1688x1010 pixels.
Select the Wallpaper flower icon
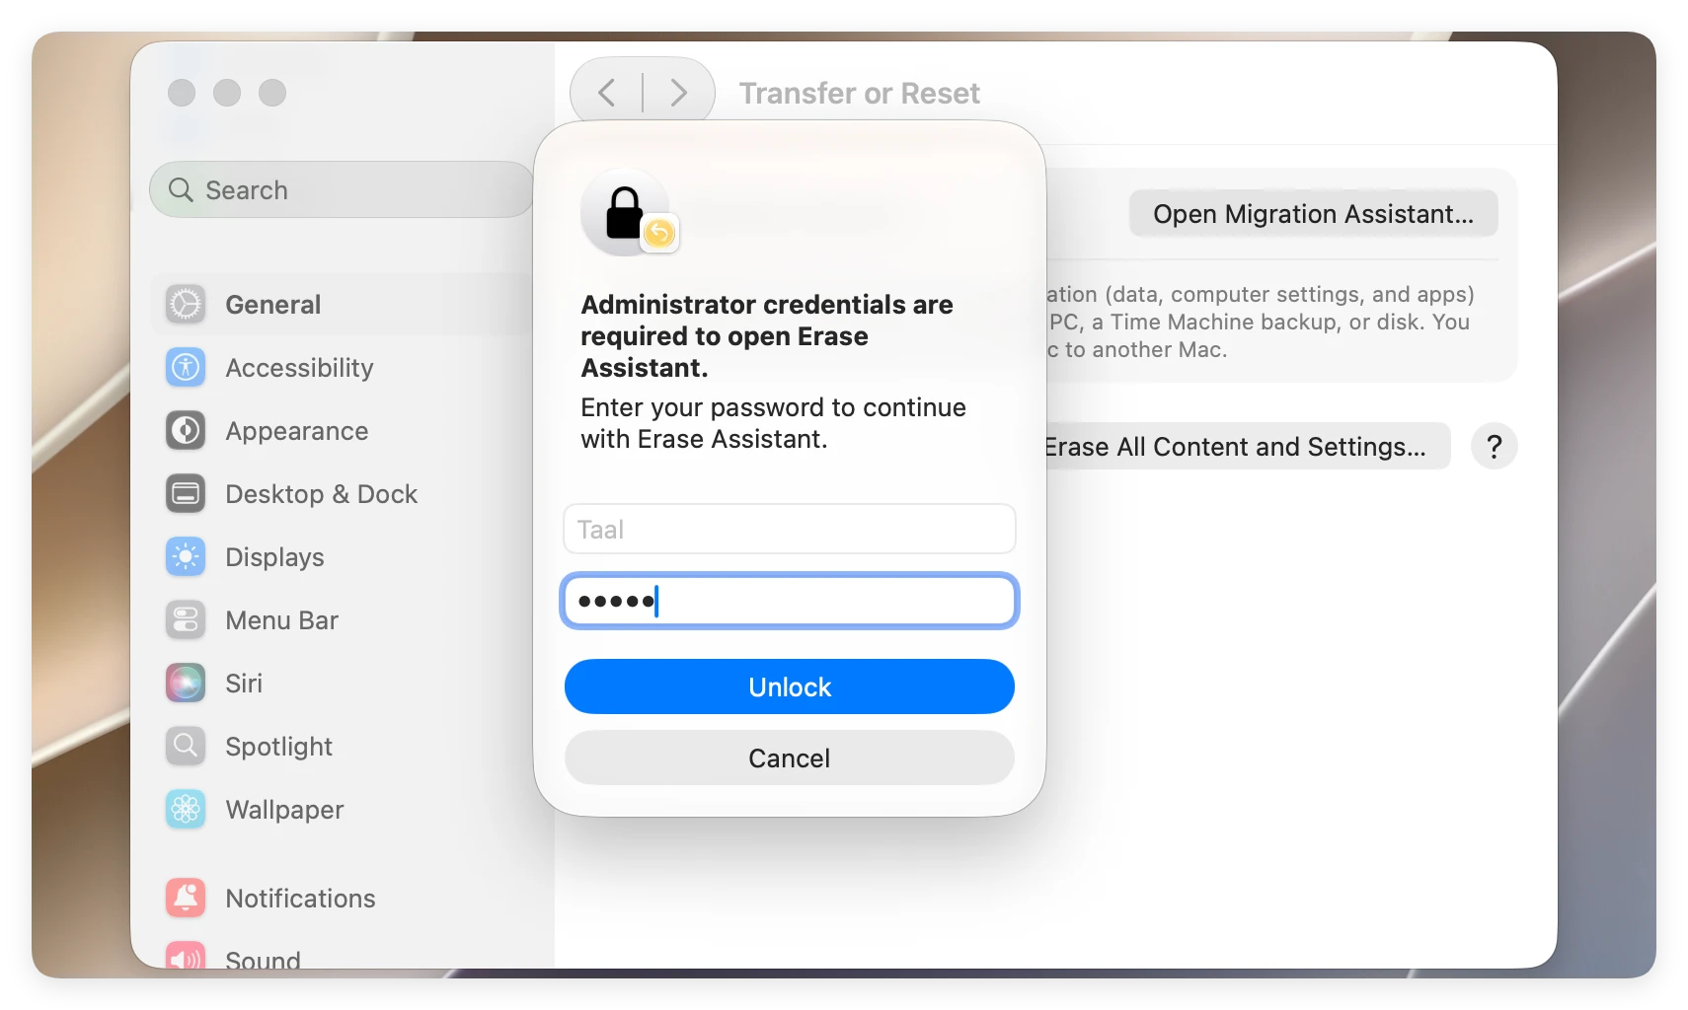(x=186, y=809)
